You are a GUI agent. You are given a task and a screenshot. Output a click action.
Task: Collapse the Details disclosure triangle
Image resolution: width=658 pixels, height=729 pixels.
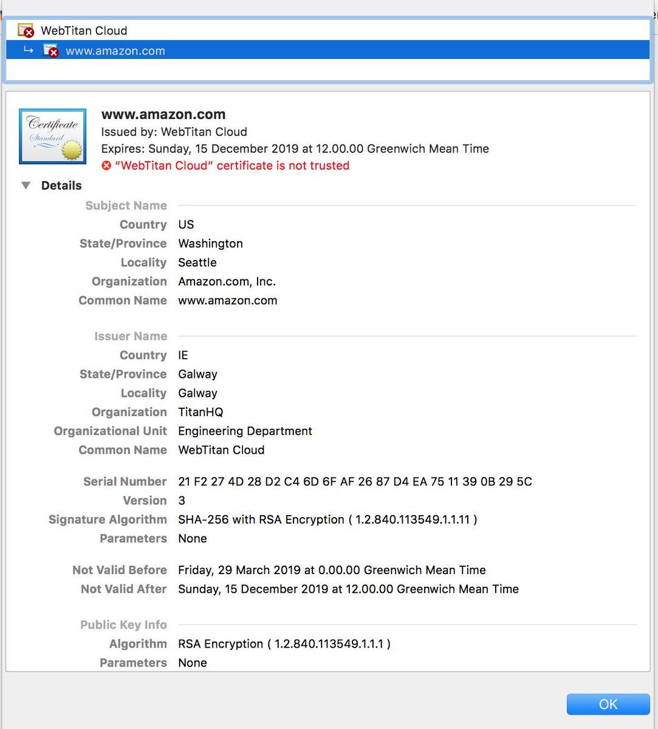point(26,185)
